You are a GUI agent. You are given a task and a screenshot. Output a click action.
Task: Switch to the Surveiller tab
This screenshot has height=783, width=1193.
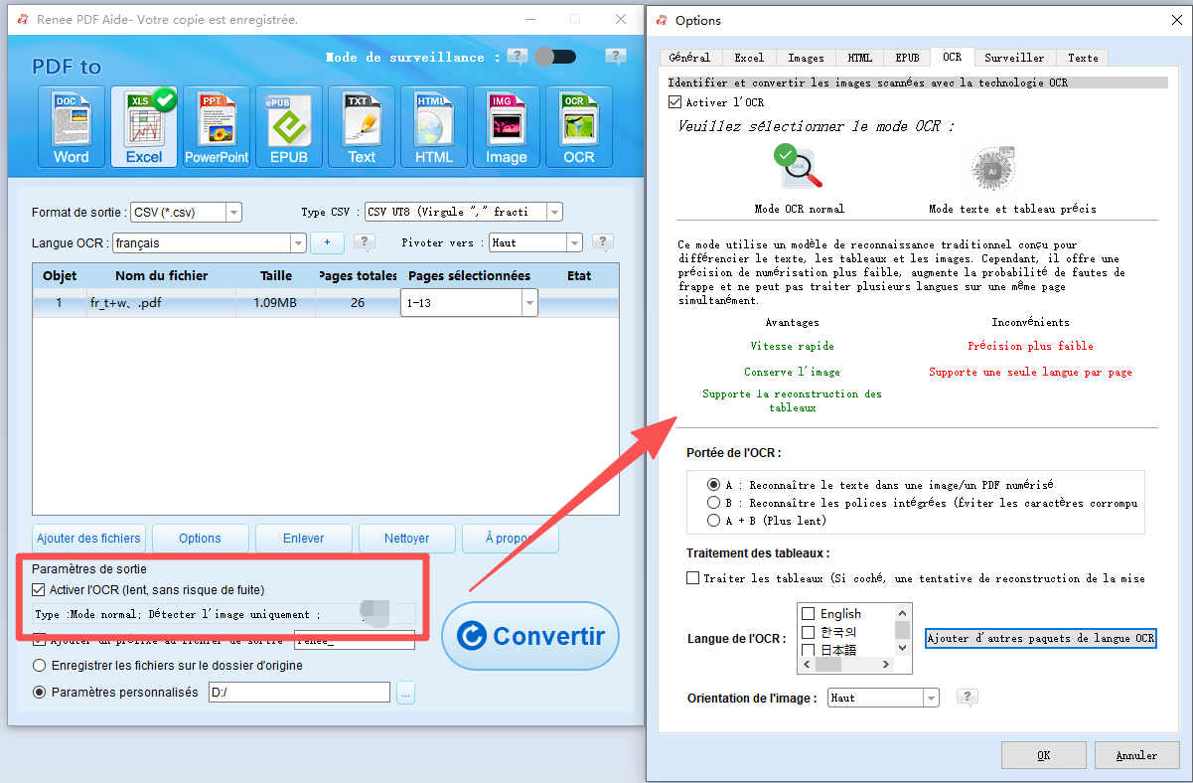click(x=1014, y=57)
